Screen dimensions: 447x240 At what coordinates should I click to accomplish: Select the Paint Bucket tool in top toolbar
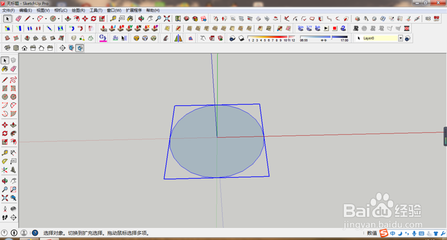[130, 19]
